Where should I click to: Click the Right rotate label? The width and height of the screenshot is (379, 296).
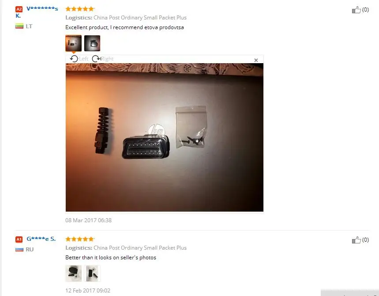(x=107, y=59)
